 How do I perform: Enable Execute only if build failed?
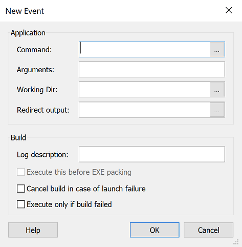[x=21, y=204]
